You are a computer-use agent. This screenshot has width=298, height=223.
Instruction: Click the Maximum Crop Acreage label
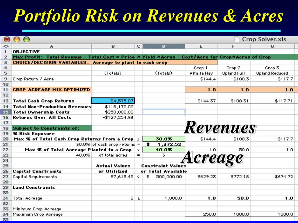point(38,214)
